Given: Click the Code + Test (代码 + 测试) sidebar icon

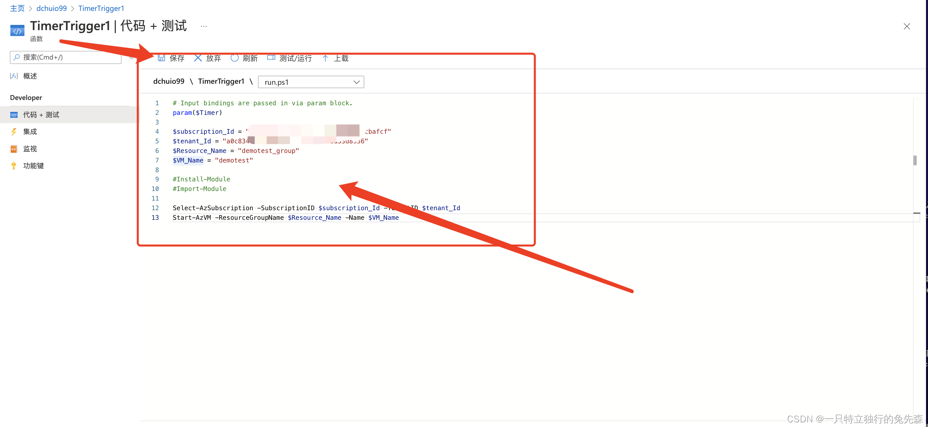Looking at the screenshot, I should (x=14, y=115).
